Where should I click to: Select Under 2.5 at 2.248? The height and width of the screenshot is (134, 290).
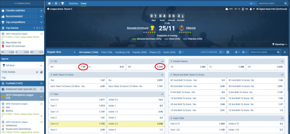point(136,124)
